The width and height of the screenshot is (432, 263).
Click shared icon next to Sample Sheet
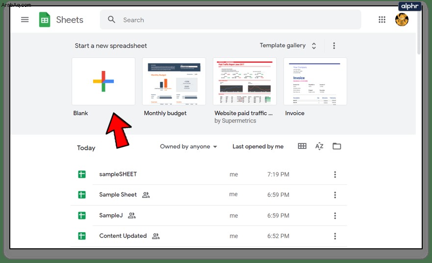[146, 195]
